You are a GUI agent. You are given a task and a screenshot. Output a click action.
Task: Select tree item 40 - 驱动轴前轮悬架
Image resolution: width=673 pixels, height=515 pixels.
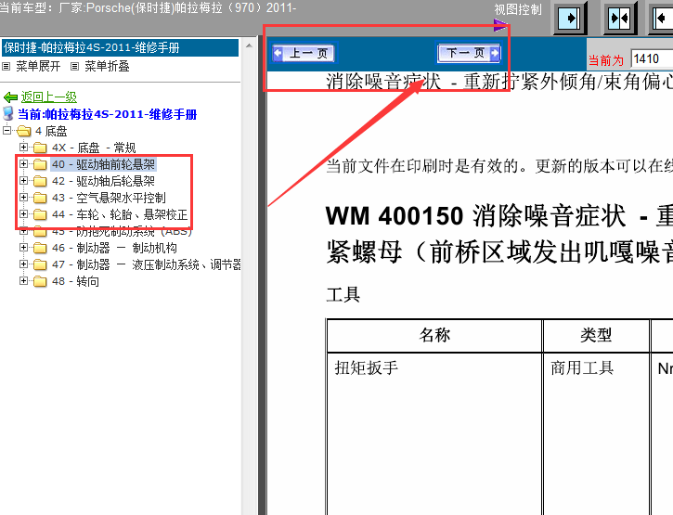[103, 164]
